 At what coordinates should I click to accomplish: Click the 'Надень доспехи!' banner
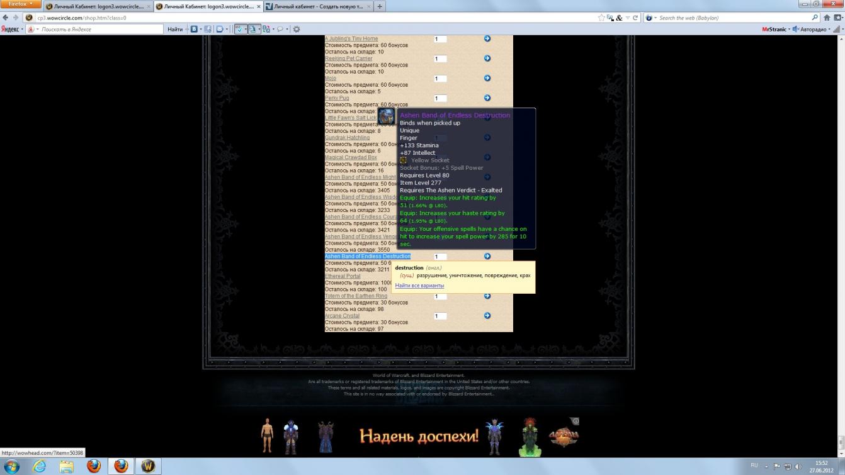coord(419,435)
